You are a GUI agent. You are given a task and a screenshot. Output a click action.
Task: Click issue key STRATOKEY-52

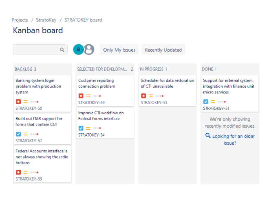click(29, 141)
